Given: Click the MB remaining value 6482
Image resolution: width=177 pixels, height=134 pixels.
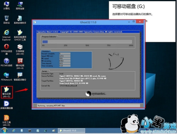Looking at the screenshot, I should (x=65, y=61).
